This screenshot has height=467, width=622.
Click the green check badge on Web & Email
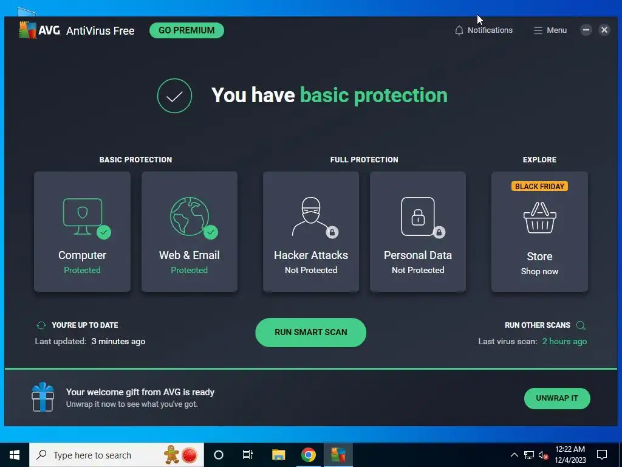[x=211, y=232]
